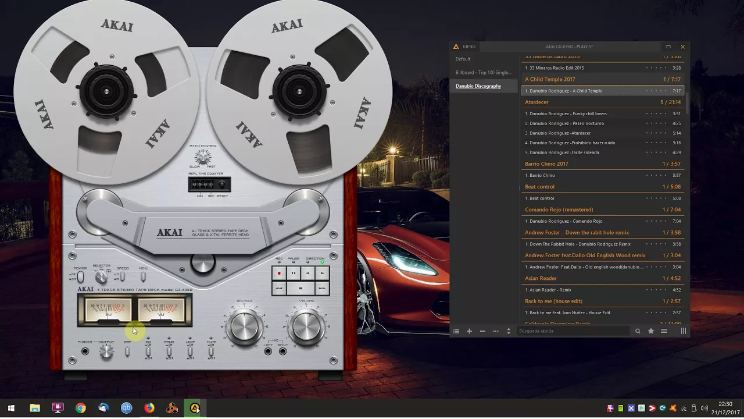Click the LEFT mic jack
The height and width of the screenshot is (419, 744).
268,351
